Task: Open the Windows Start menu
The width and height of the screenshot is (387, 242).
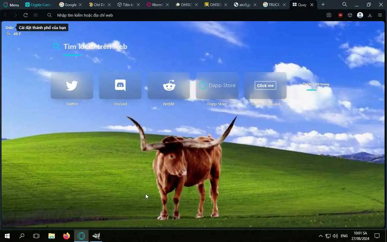Action: click(x=7, y=236)
